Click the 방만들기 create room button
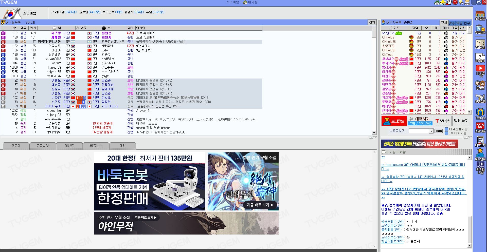The width and height of the screenshot is (487, 252). point(461,121)
